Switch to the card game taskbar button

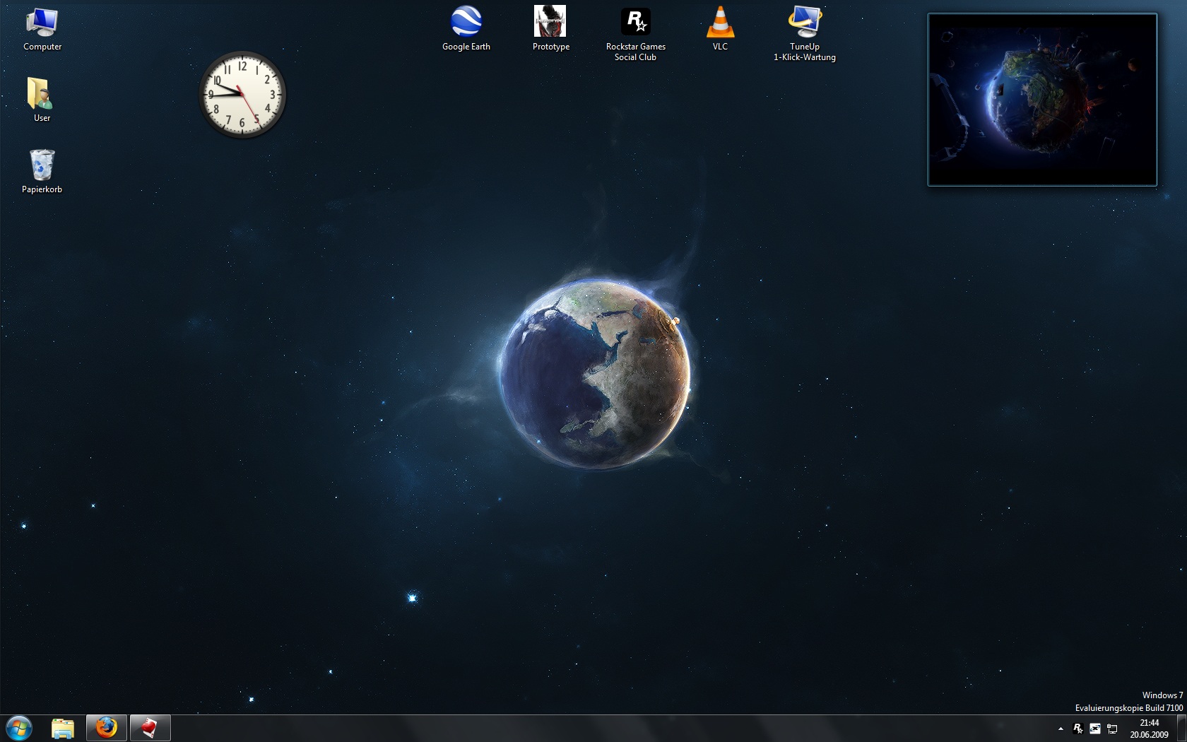click(x=150, y=728)
